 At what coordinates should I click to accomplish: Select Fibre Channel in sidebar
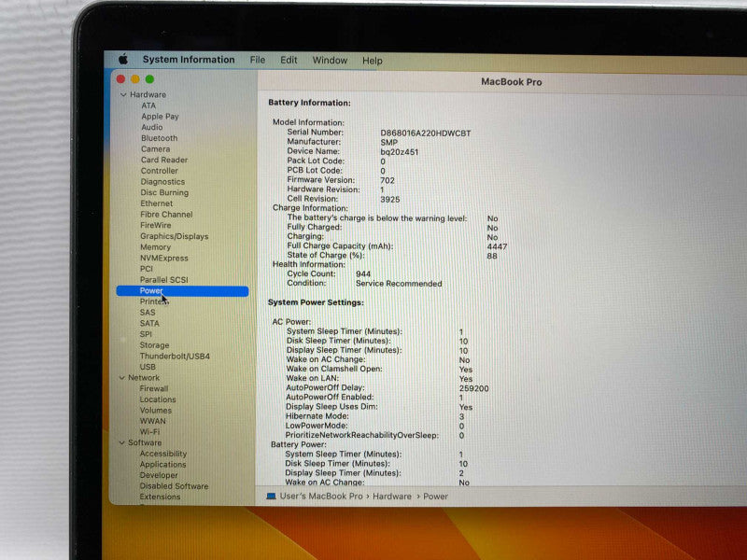[x=166, y=215]
